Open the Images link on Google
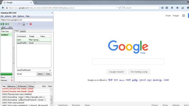189x106 pixels. point(176,16)
